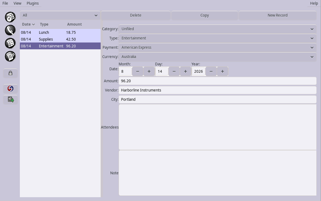Select the Entertainment 96.20 expense row
Viewport: 321px width, 201px height.
click(x=60, y=46)
